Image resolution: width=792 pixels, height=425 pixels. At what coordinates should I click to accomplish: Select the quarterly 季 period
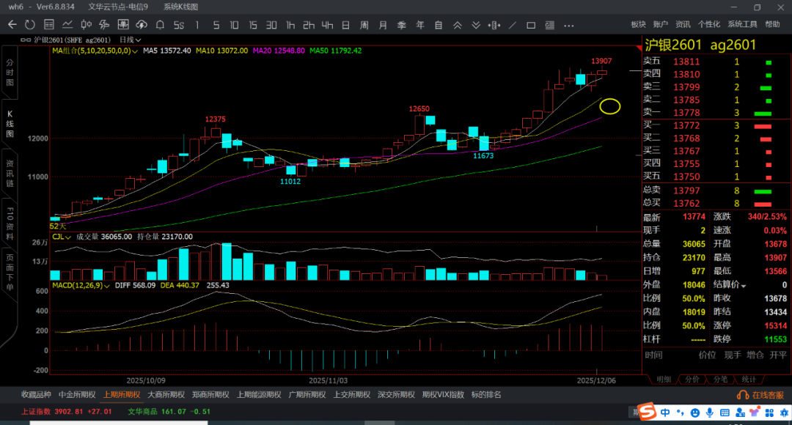[402, 25]
